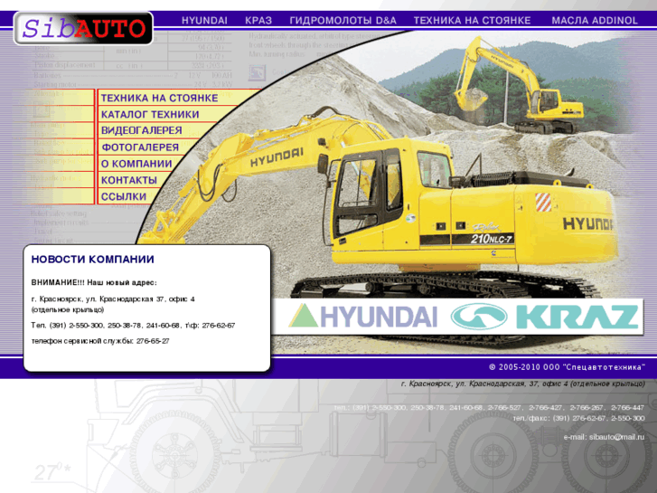Click the news phone line starting 'Тел. (391) 2-550-300'

click(x=133, y=325)
